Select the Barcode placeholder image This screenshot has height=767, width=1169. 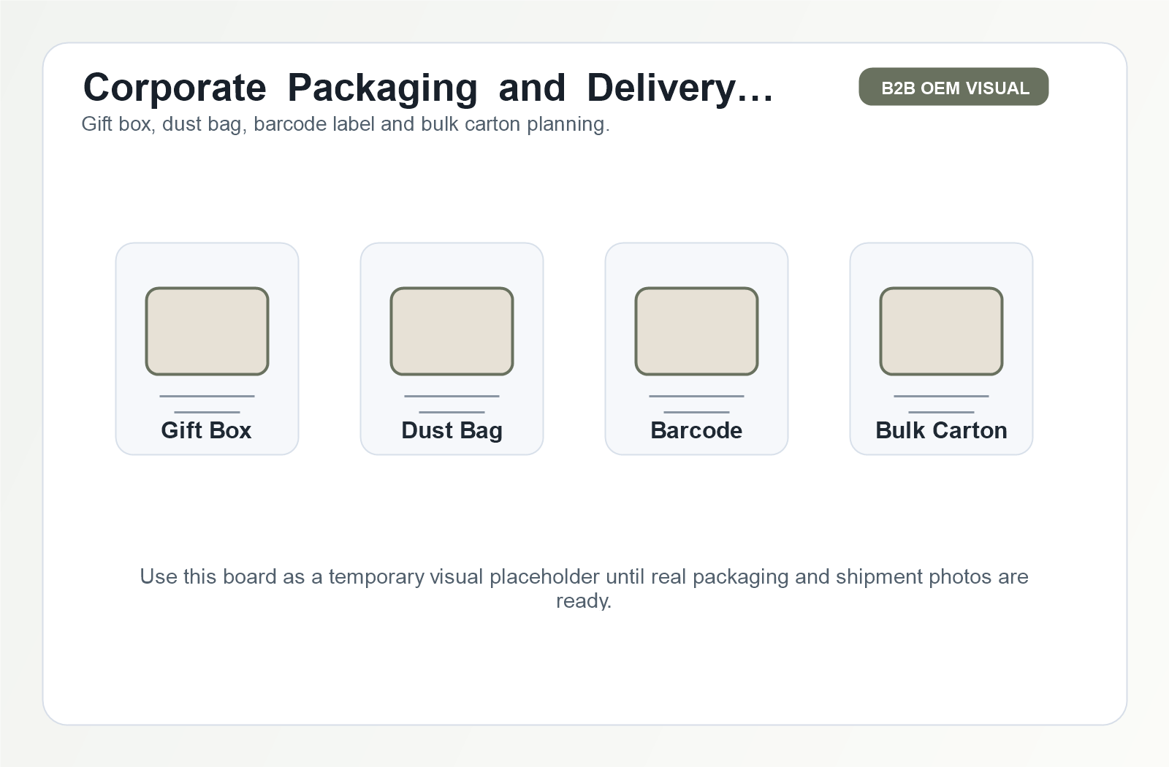point(697,332)
